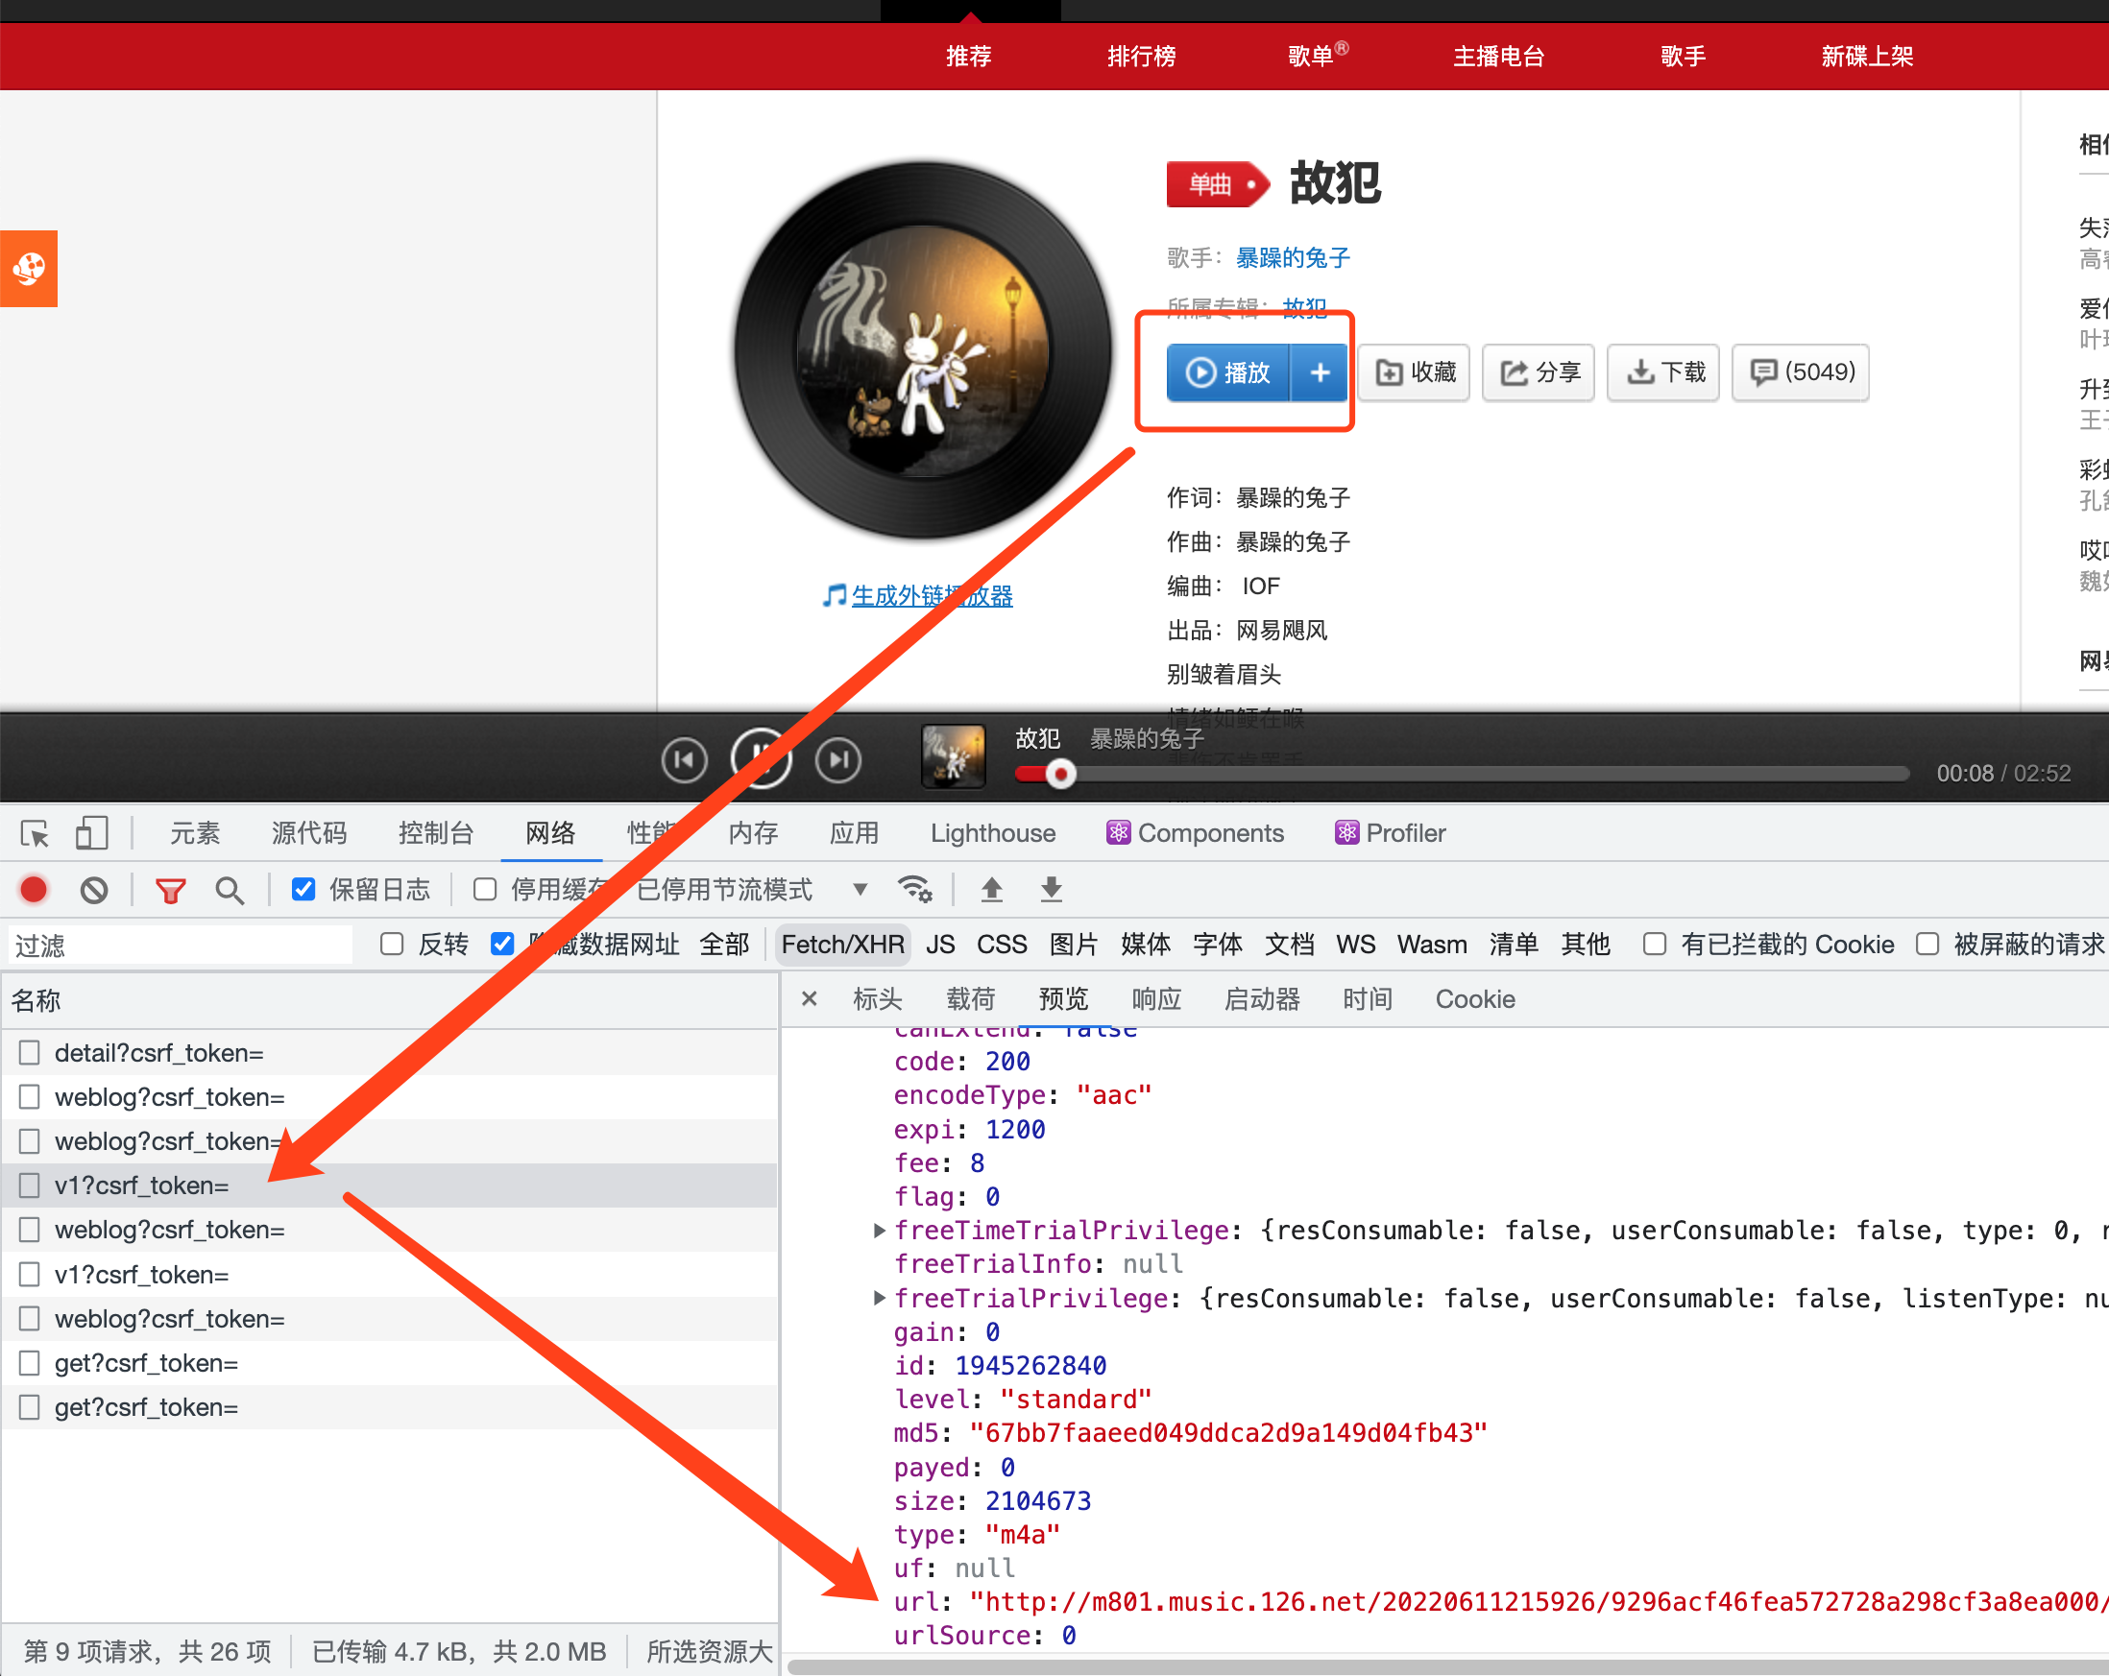The width and height of the screenshot is (2109, 1676).
Task: Toggle the device toolbar icon
Action: (x=92, y=833)
